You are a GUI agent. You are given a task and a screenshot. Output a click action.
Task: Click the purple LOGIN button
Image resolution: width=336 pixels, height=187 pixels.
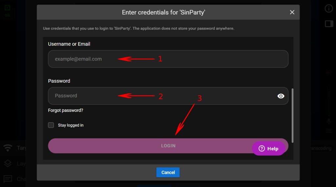(168, 146)
